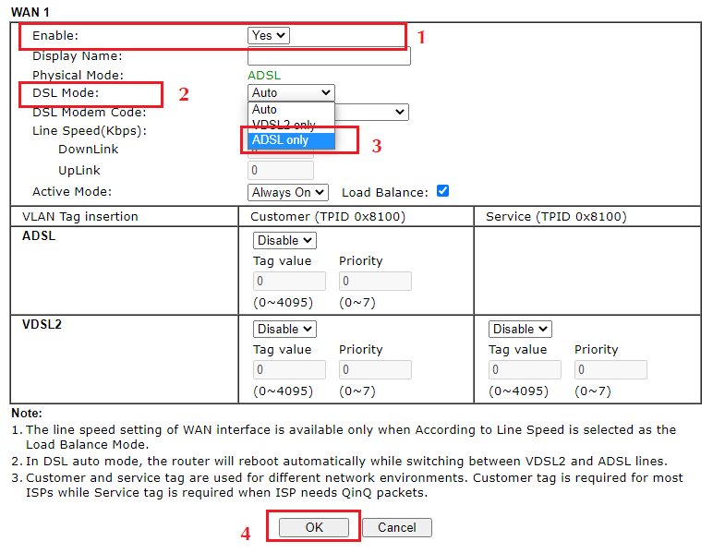Click ADSL Customer Tag value field

coord(289,281)
